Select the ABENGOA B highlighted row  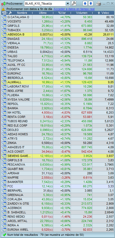pos(58,34)
